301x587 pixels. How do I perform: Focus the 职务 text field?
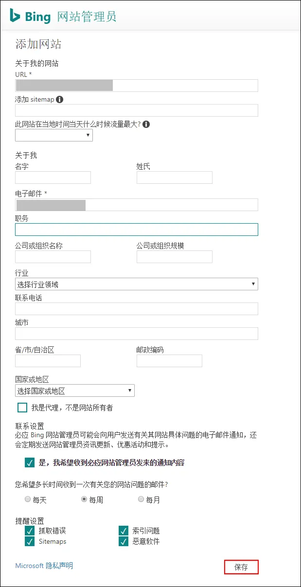coord(136,230)
